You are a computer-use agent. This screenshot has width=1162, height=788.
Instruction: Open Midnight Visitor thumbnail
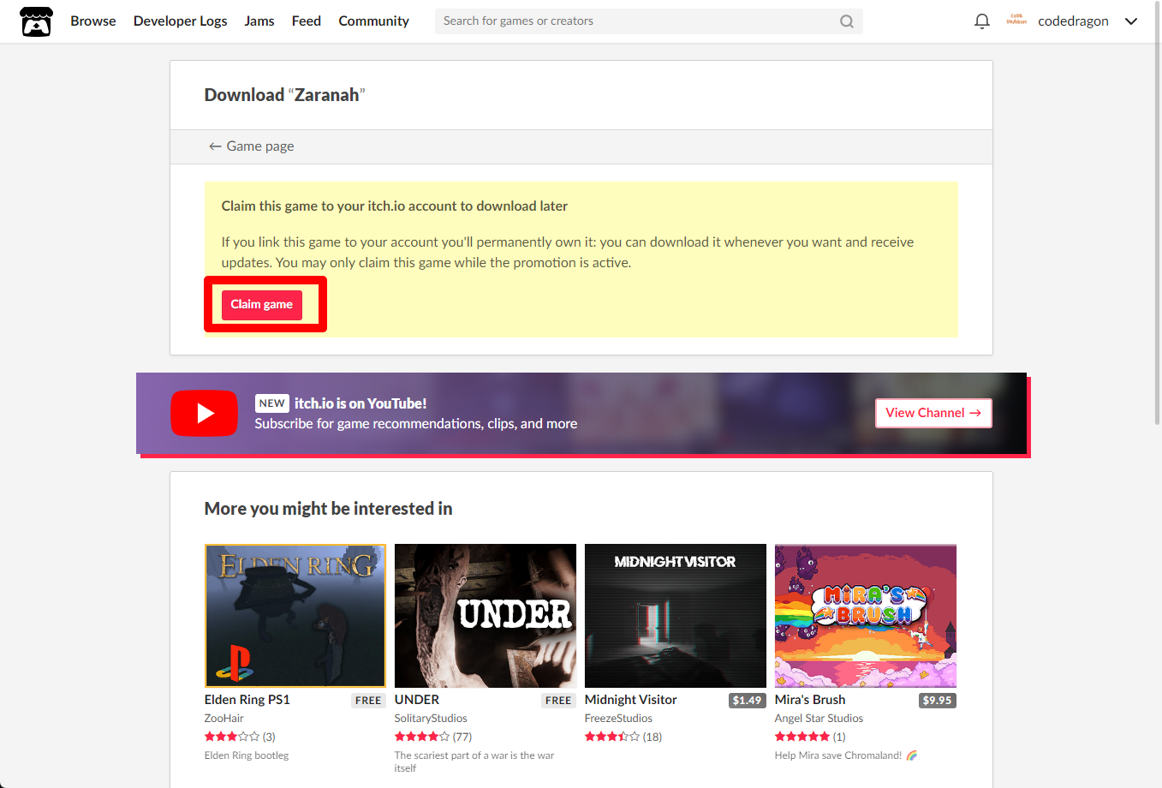click(x=676, y=616)
